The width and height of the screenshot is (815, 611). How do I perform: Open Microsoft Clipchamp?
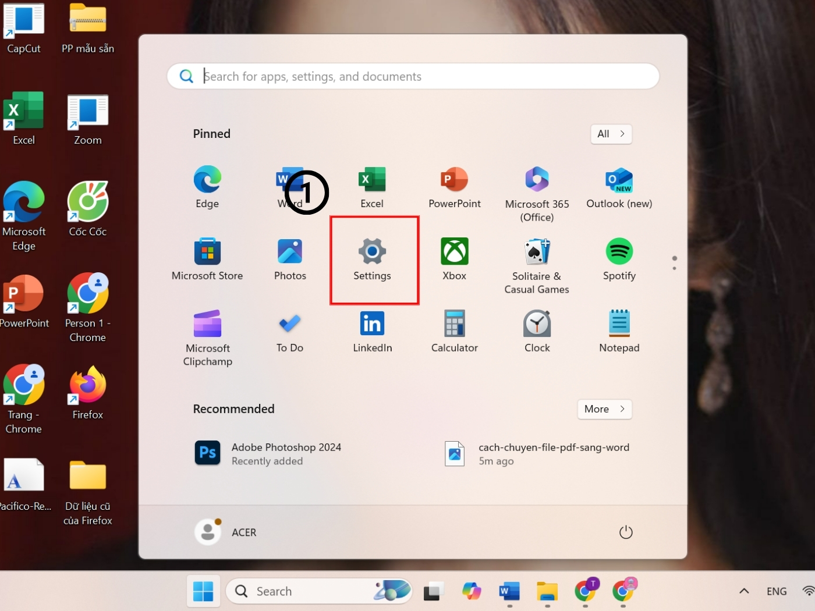tap(208, 339)
